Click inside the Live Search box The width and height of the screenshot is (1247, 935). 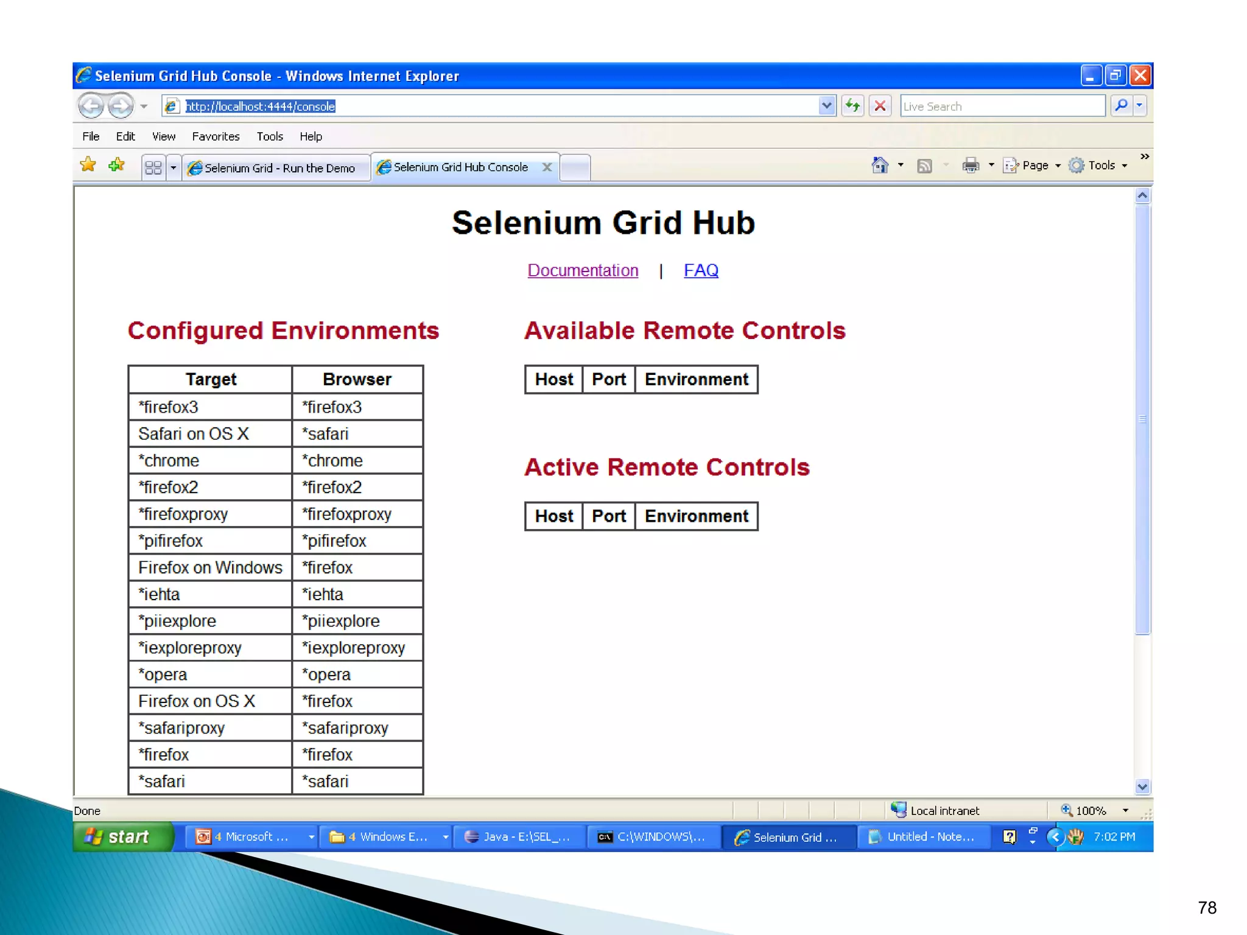tap(1002, 106)
